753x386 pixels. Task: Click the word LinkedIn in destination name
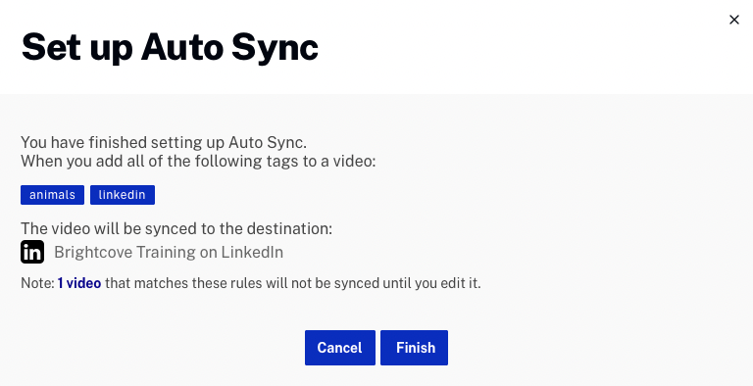click(x=252, y=252)
